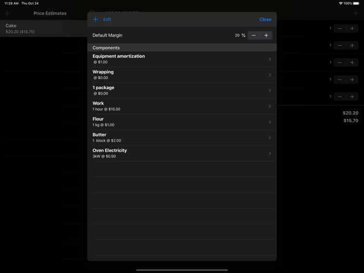Image resolution: width=364 pixels, height=273 pixels.
Task: Close the components panel
Action: pos(265,20)
